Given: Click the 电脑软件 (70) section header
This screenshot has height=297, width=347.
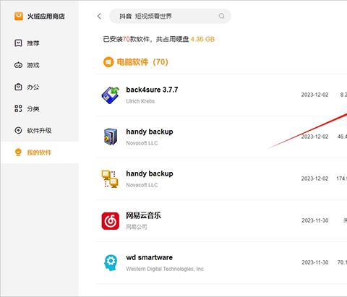Looking at the screenshot, I should coord(136,62).
